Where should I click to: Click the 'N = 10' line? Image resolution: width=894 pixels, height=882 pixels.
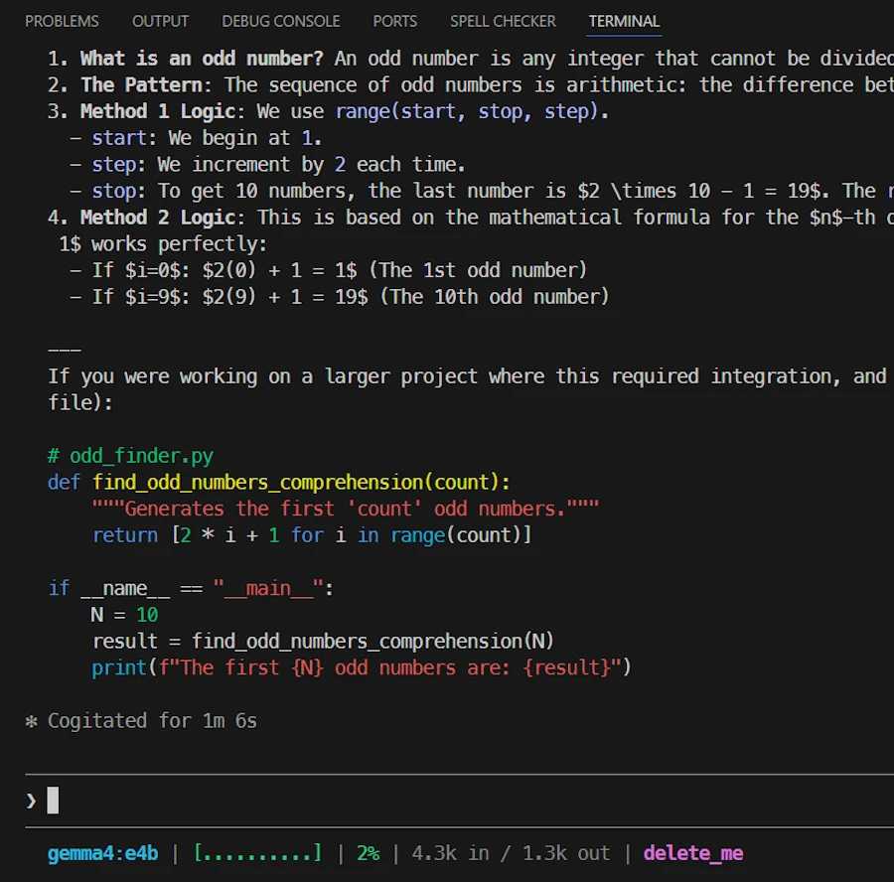click(124, 615)
